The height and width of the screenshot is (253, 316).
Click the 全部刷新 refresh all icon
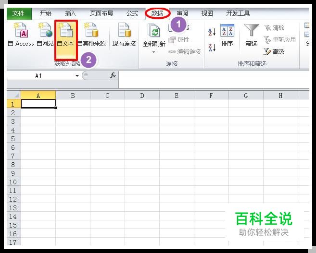[154, 31]
